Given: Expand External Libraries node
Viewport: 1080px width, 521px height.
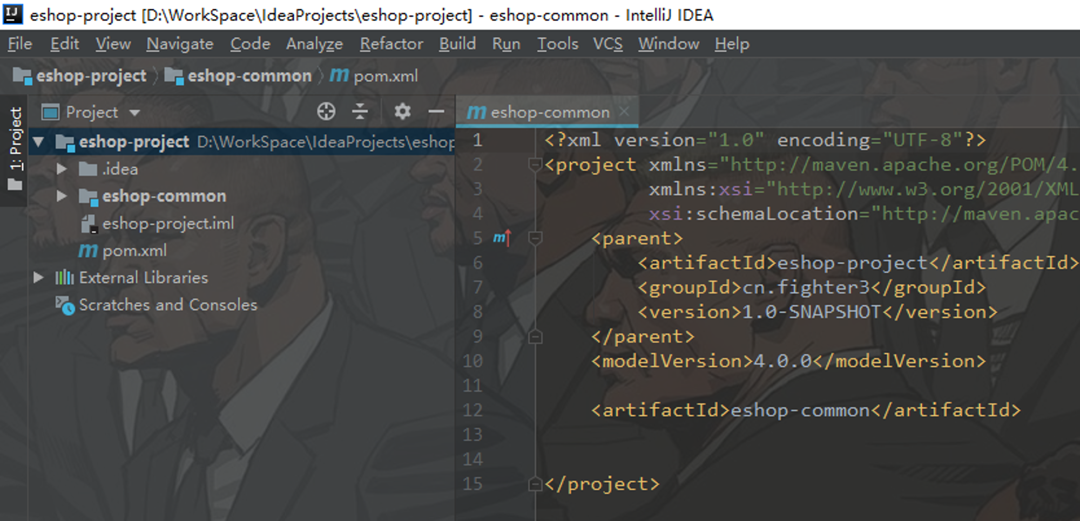Looking at the screenshot, I should 38,277.
